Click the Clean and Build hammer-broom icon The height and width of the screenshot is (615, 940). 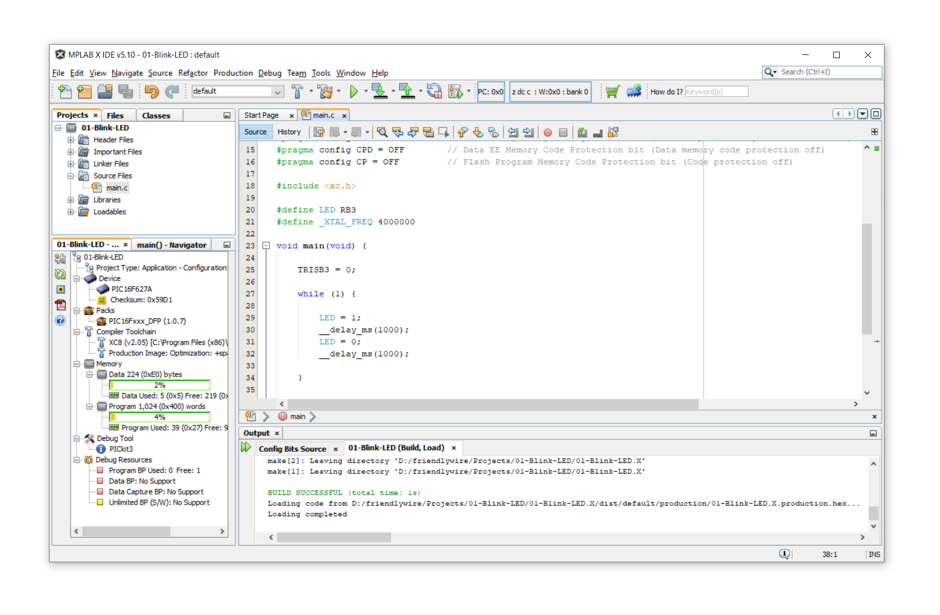point(325,92)
